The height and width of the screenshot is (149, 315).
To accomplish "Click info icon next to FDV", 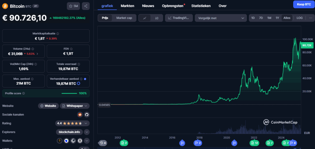I will (71, 49).
